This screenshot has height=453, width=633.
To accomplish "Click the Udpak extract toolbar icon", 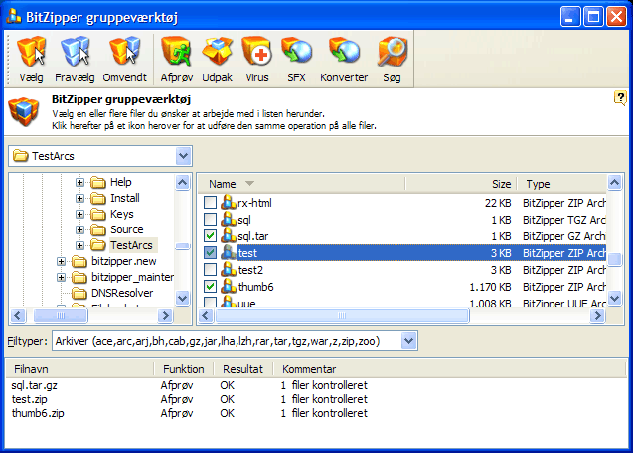I will pos(218,52).
